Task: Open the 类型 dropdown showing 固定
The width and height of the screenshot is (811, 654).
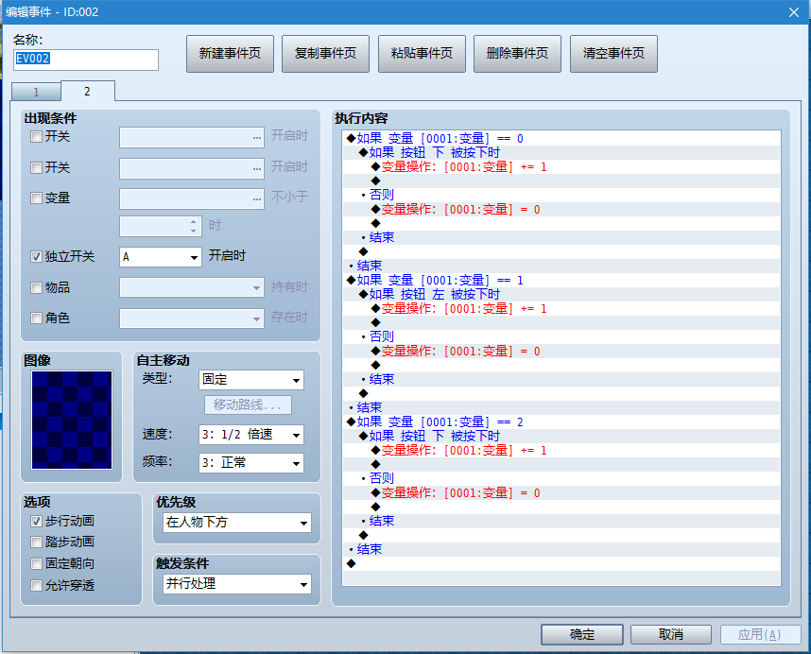Action: click(251, 380)
